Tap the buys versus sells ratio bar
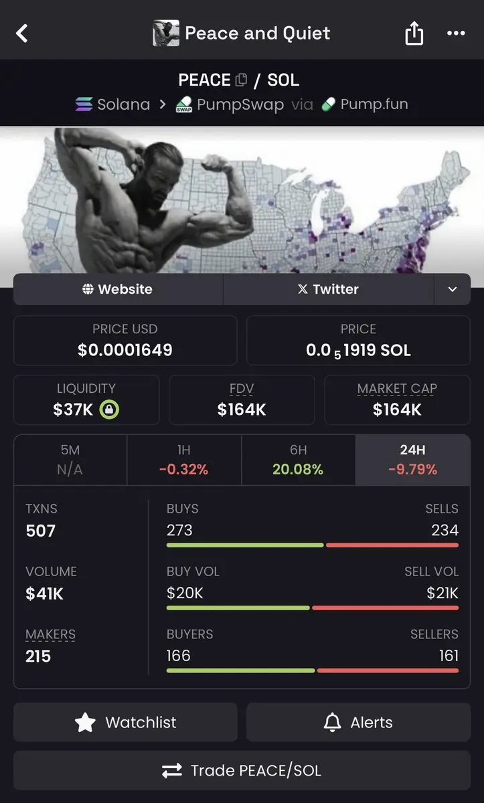Image resolution: width=484 pixels, height=803 pixels. (313, 545)
